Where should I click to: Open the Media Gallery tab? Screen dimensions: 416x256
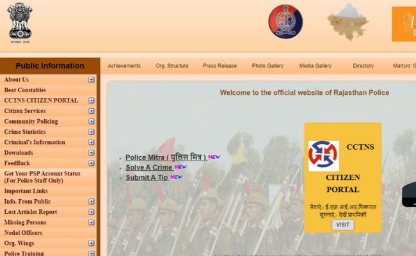click(x=316, y=66)
